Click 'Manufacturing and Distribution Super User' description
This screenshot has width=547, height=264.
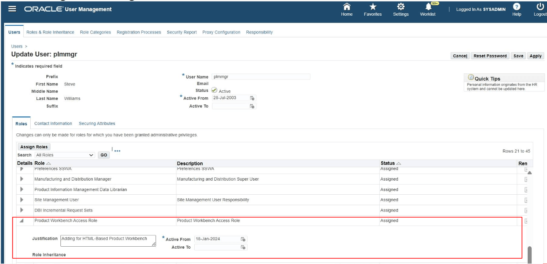pos(218,179)
